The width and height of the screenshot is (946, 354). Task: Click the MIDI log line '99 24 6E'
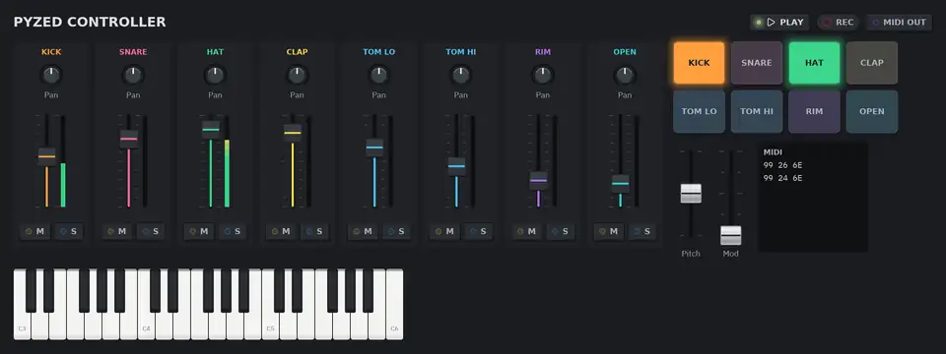tap(782, 178)
